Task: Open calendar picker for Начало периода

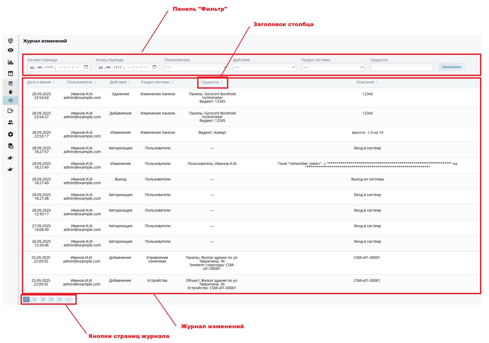Action: 86,67
